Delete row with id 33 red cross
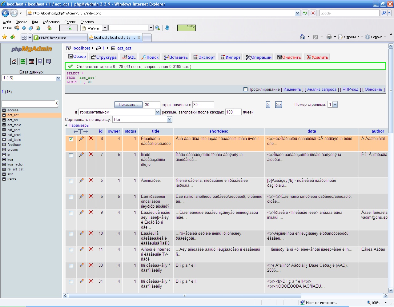This screenshot has height=307, width=394. pyautogui.click(x=91, y=265)
